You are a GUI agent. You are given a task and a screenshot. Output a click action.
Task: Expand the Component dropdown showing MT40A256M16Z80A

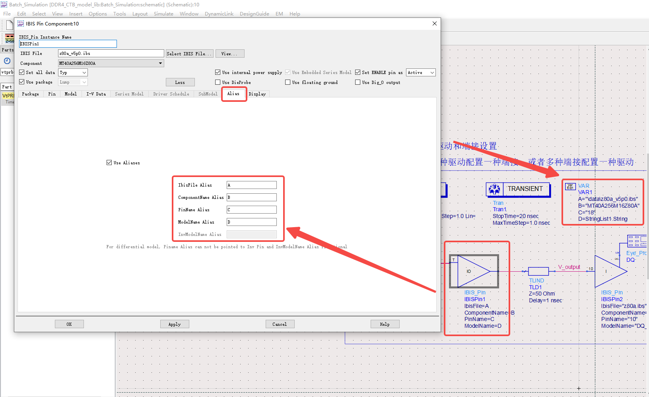(160, 63)
